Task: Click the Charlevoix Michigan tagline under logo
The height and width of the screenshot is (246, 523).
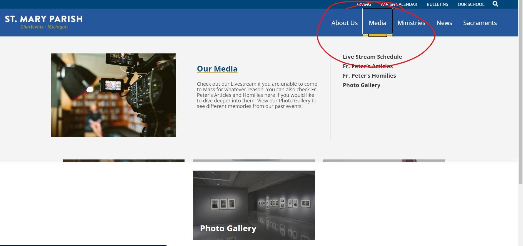Action: (44, 27)
